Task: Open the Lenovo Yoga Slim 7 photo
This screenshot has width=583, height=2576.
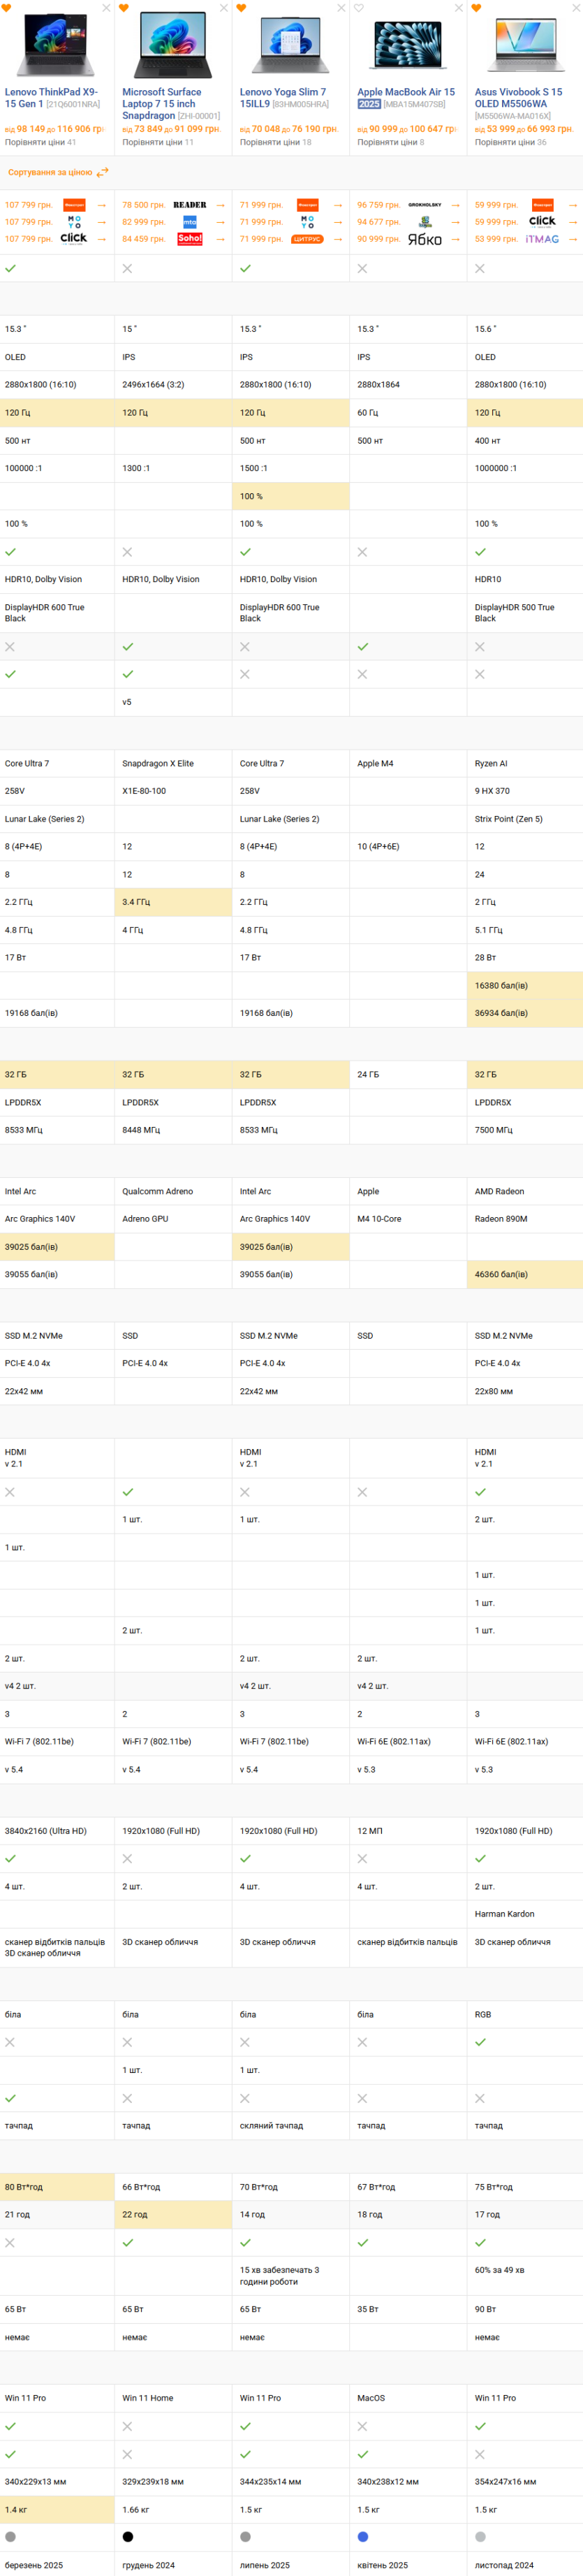Action: (x=291, y=45)
